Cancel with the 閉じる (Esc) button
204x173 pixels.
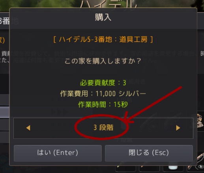click(149, 153)
